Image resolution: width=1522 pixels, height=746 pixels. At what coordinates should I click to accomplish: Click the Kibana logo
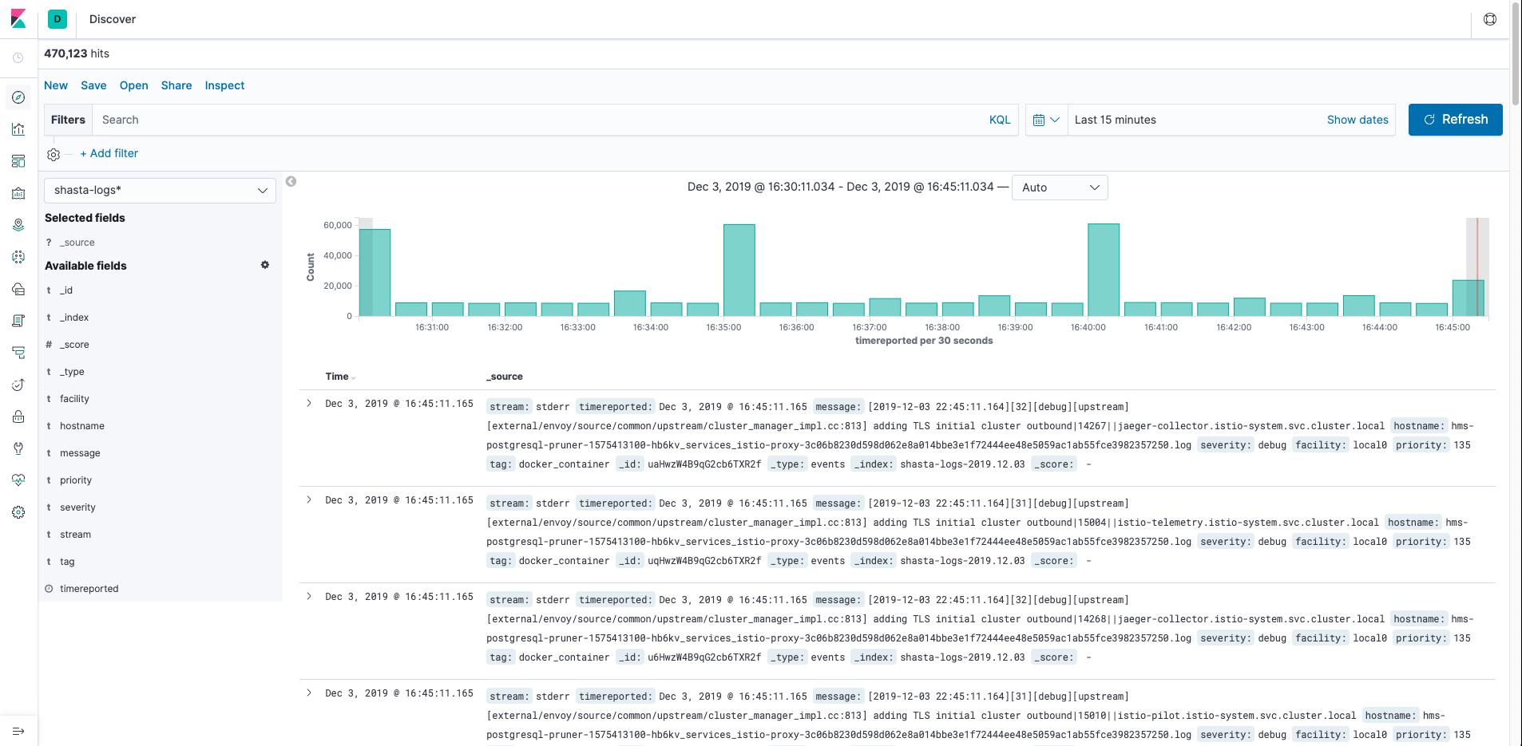point(18,18)
